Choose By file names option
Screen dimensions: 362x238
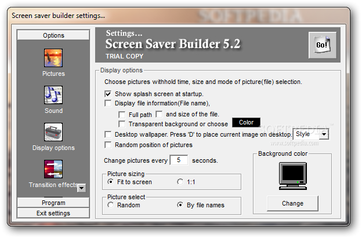pyautogui.click(x=180, y=205)
